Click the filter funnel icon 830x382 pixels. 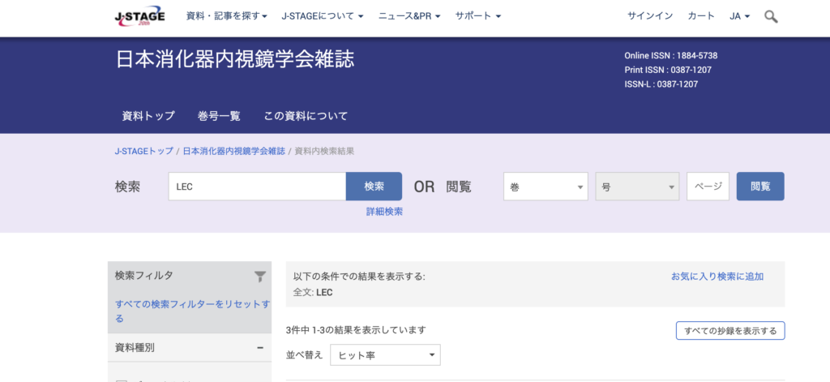click(260, 276)
